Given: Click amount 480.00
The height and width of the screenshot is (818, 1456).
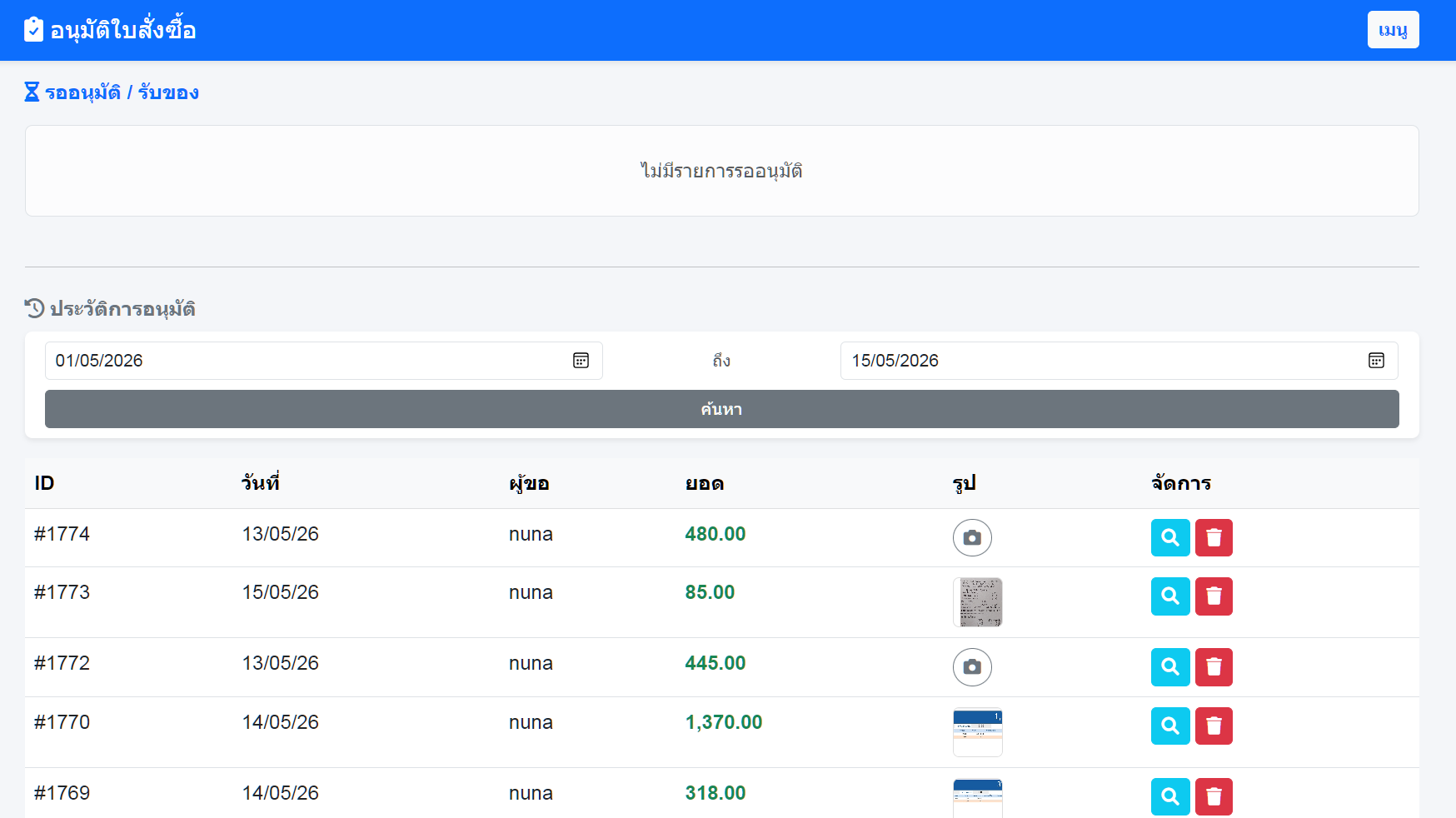Looking at the screenshot, I should click(716, 534).
